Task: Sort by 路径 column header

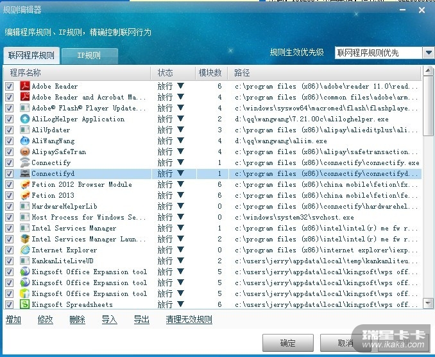Action: click(x=325, y=73)
